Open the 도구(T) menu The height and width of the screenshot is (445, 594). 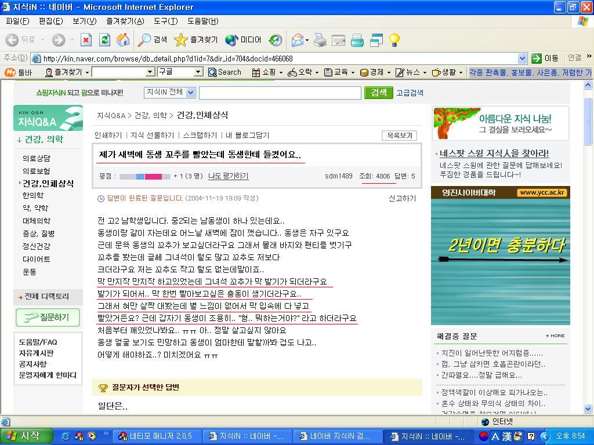(165, 21)
